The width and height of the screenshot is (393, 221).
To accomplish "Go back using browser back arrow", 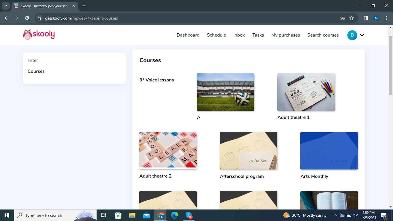I will [6, 18].
